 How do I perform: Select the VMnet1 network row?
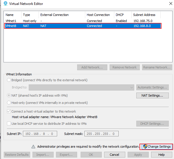click(83, 21)
